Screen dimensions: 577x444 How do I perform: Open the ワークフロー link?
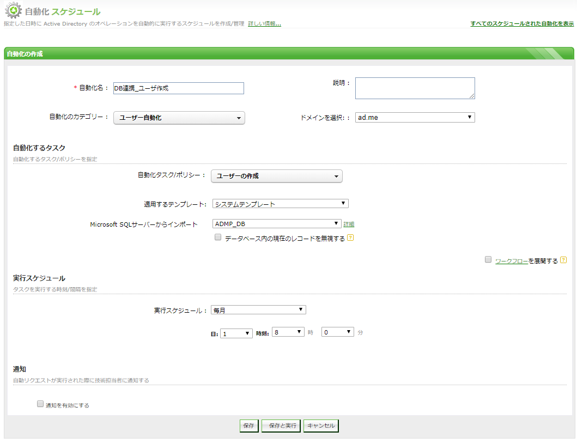point(512,261)
